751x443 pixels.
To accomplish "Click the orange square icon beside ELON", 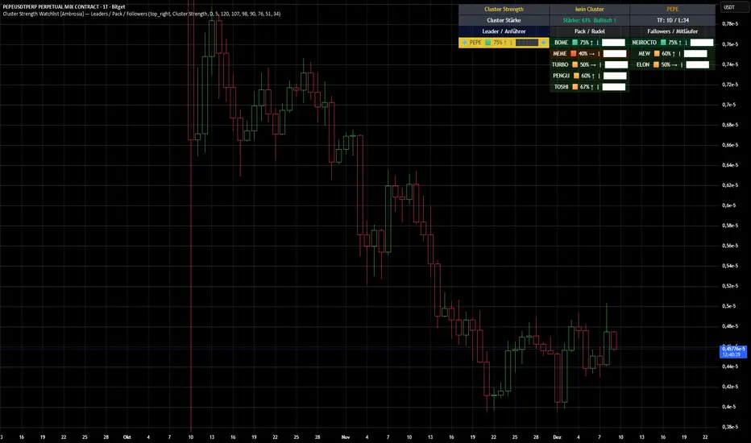I will (x=656, y=64).
